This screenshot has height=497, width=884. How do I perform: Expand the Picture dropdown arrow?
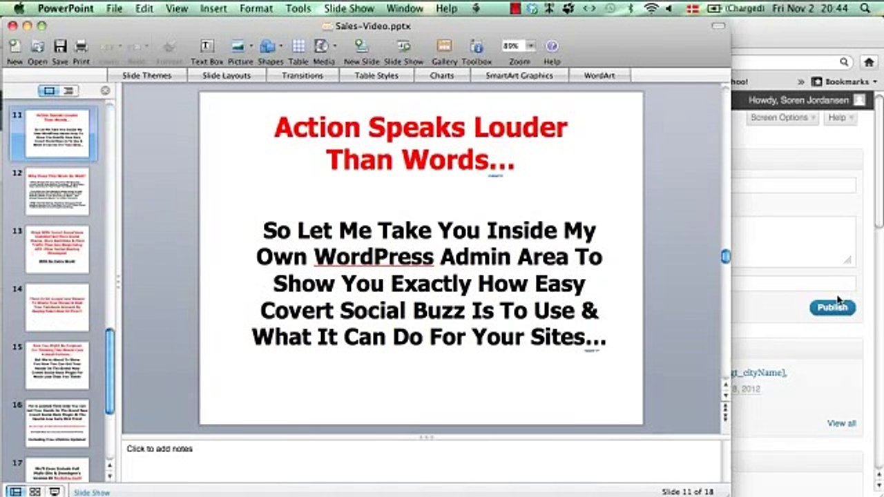251,46
